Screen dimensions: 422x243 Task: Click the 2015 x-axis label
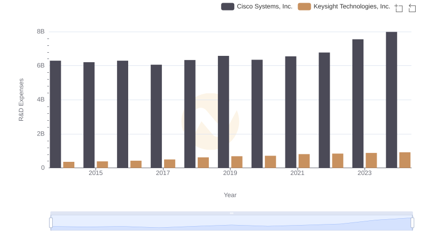point(95,173)
